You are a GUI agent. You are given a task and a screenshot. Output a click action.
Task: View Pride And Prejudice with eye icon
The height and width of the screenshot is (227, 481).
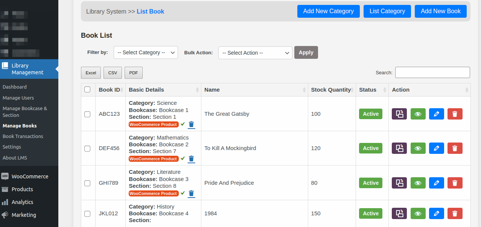[418, 183]
